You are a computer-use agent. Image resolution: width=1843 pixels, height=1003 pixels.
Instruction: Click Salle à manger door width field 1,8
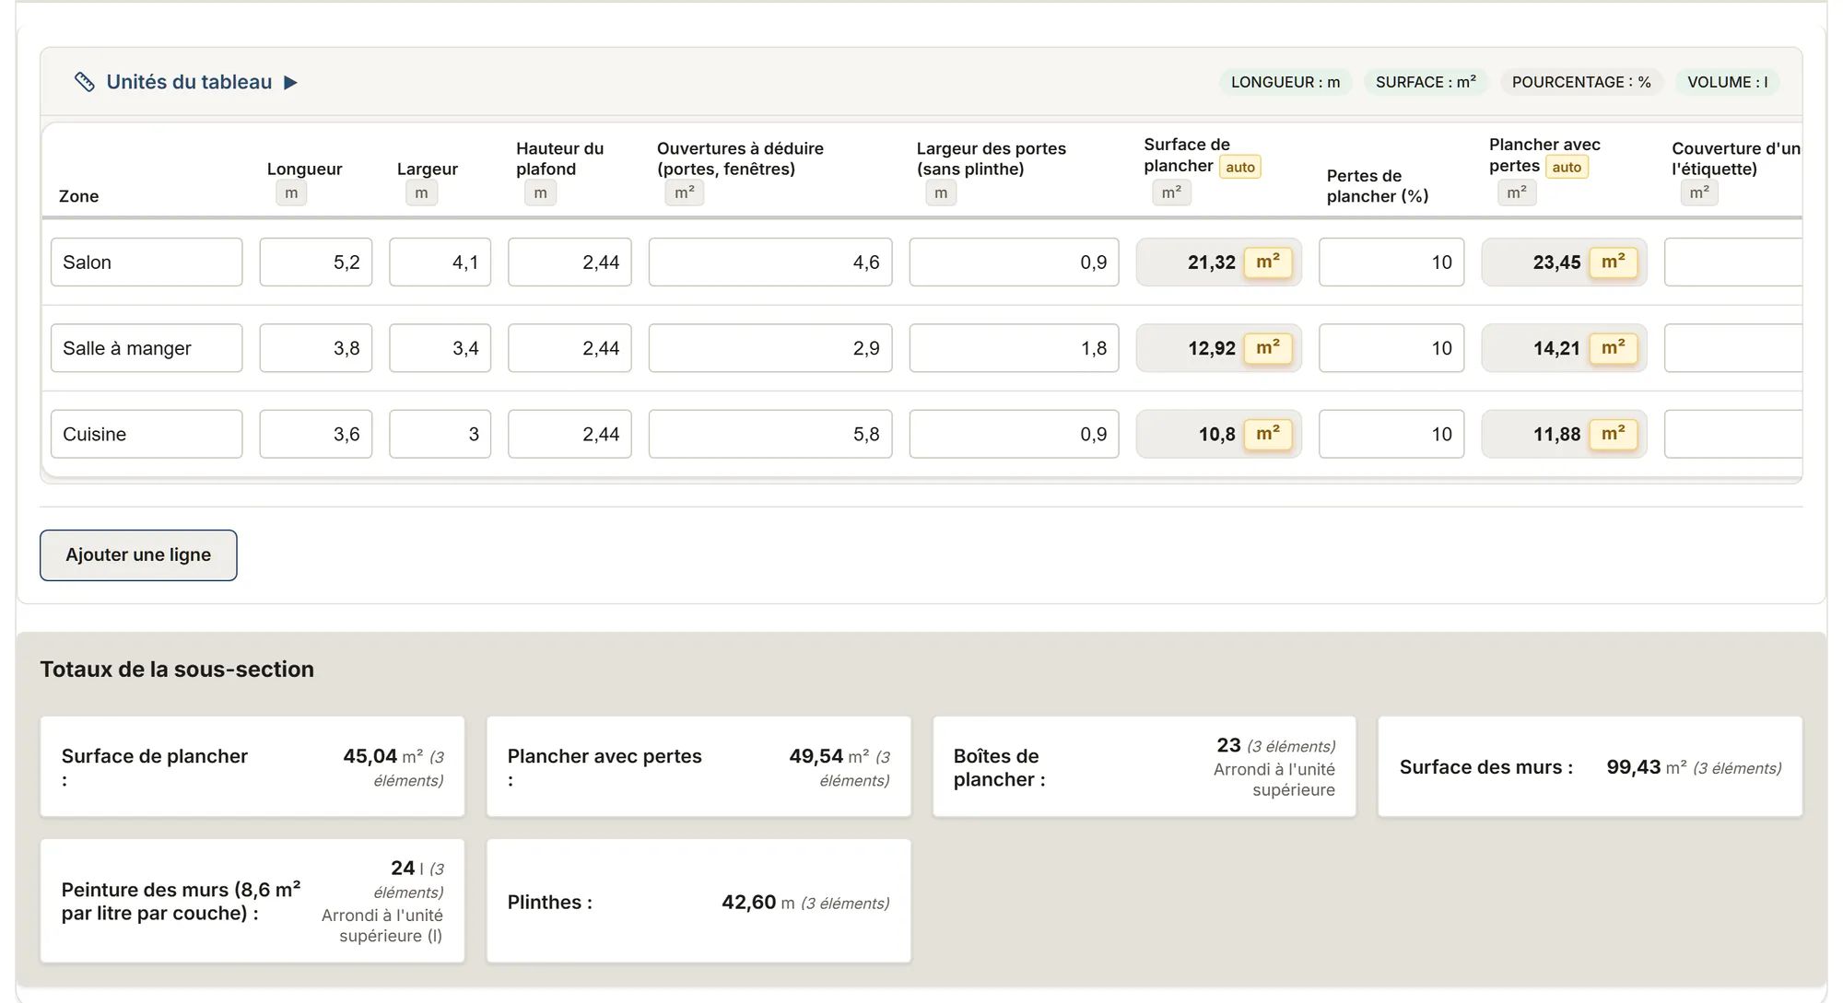[1014, 348]
